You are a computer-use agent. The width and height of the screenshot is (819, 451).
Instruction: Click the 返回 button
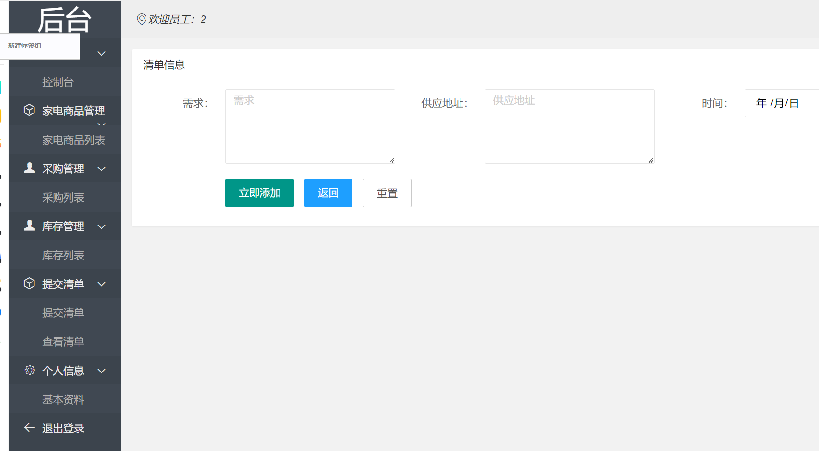328,192
